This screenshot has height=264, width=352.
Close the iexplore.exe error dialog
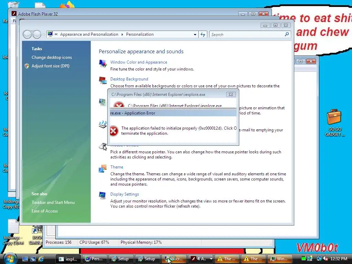[x=231, y=95]
